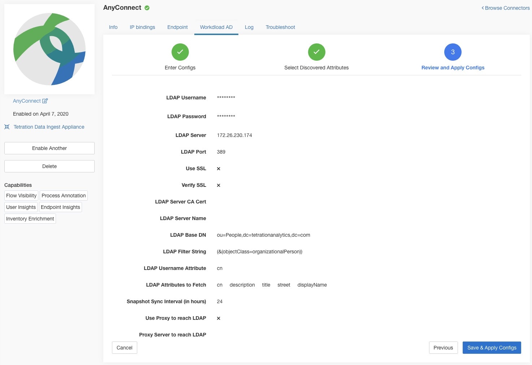Click the User Insights capability tag
Viewport: 532px width, 365px height.
[21, 207]
